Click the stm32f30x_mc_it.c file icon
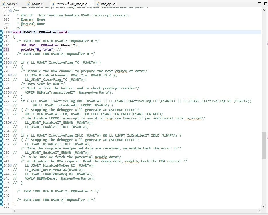Image resolution: width=268 pixels, height=215 pixels. click(x=53, y=4)
